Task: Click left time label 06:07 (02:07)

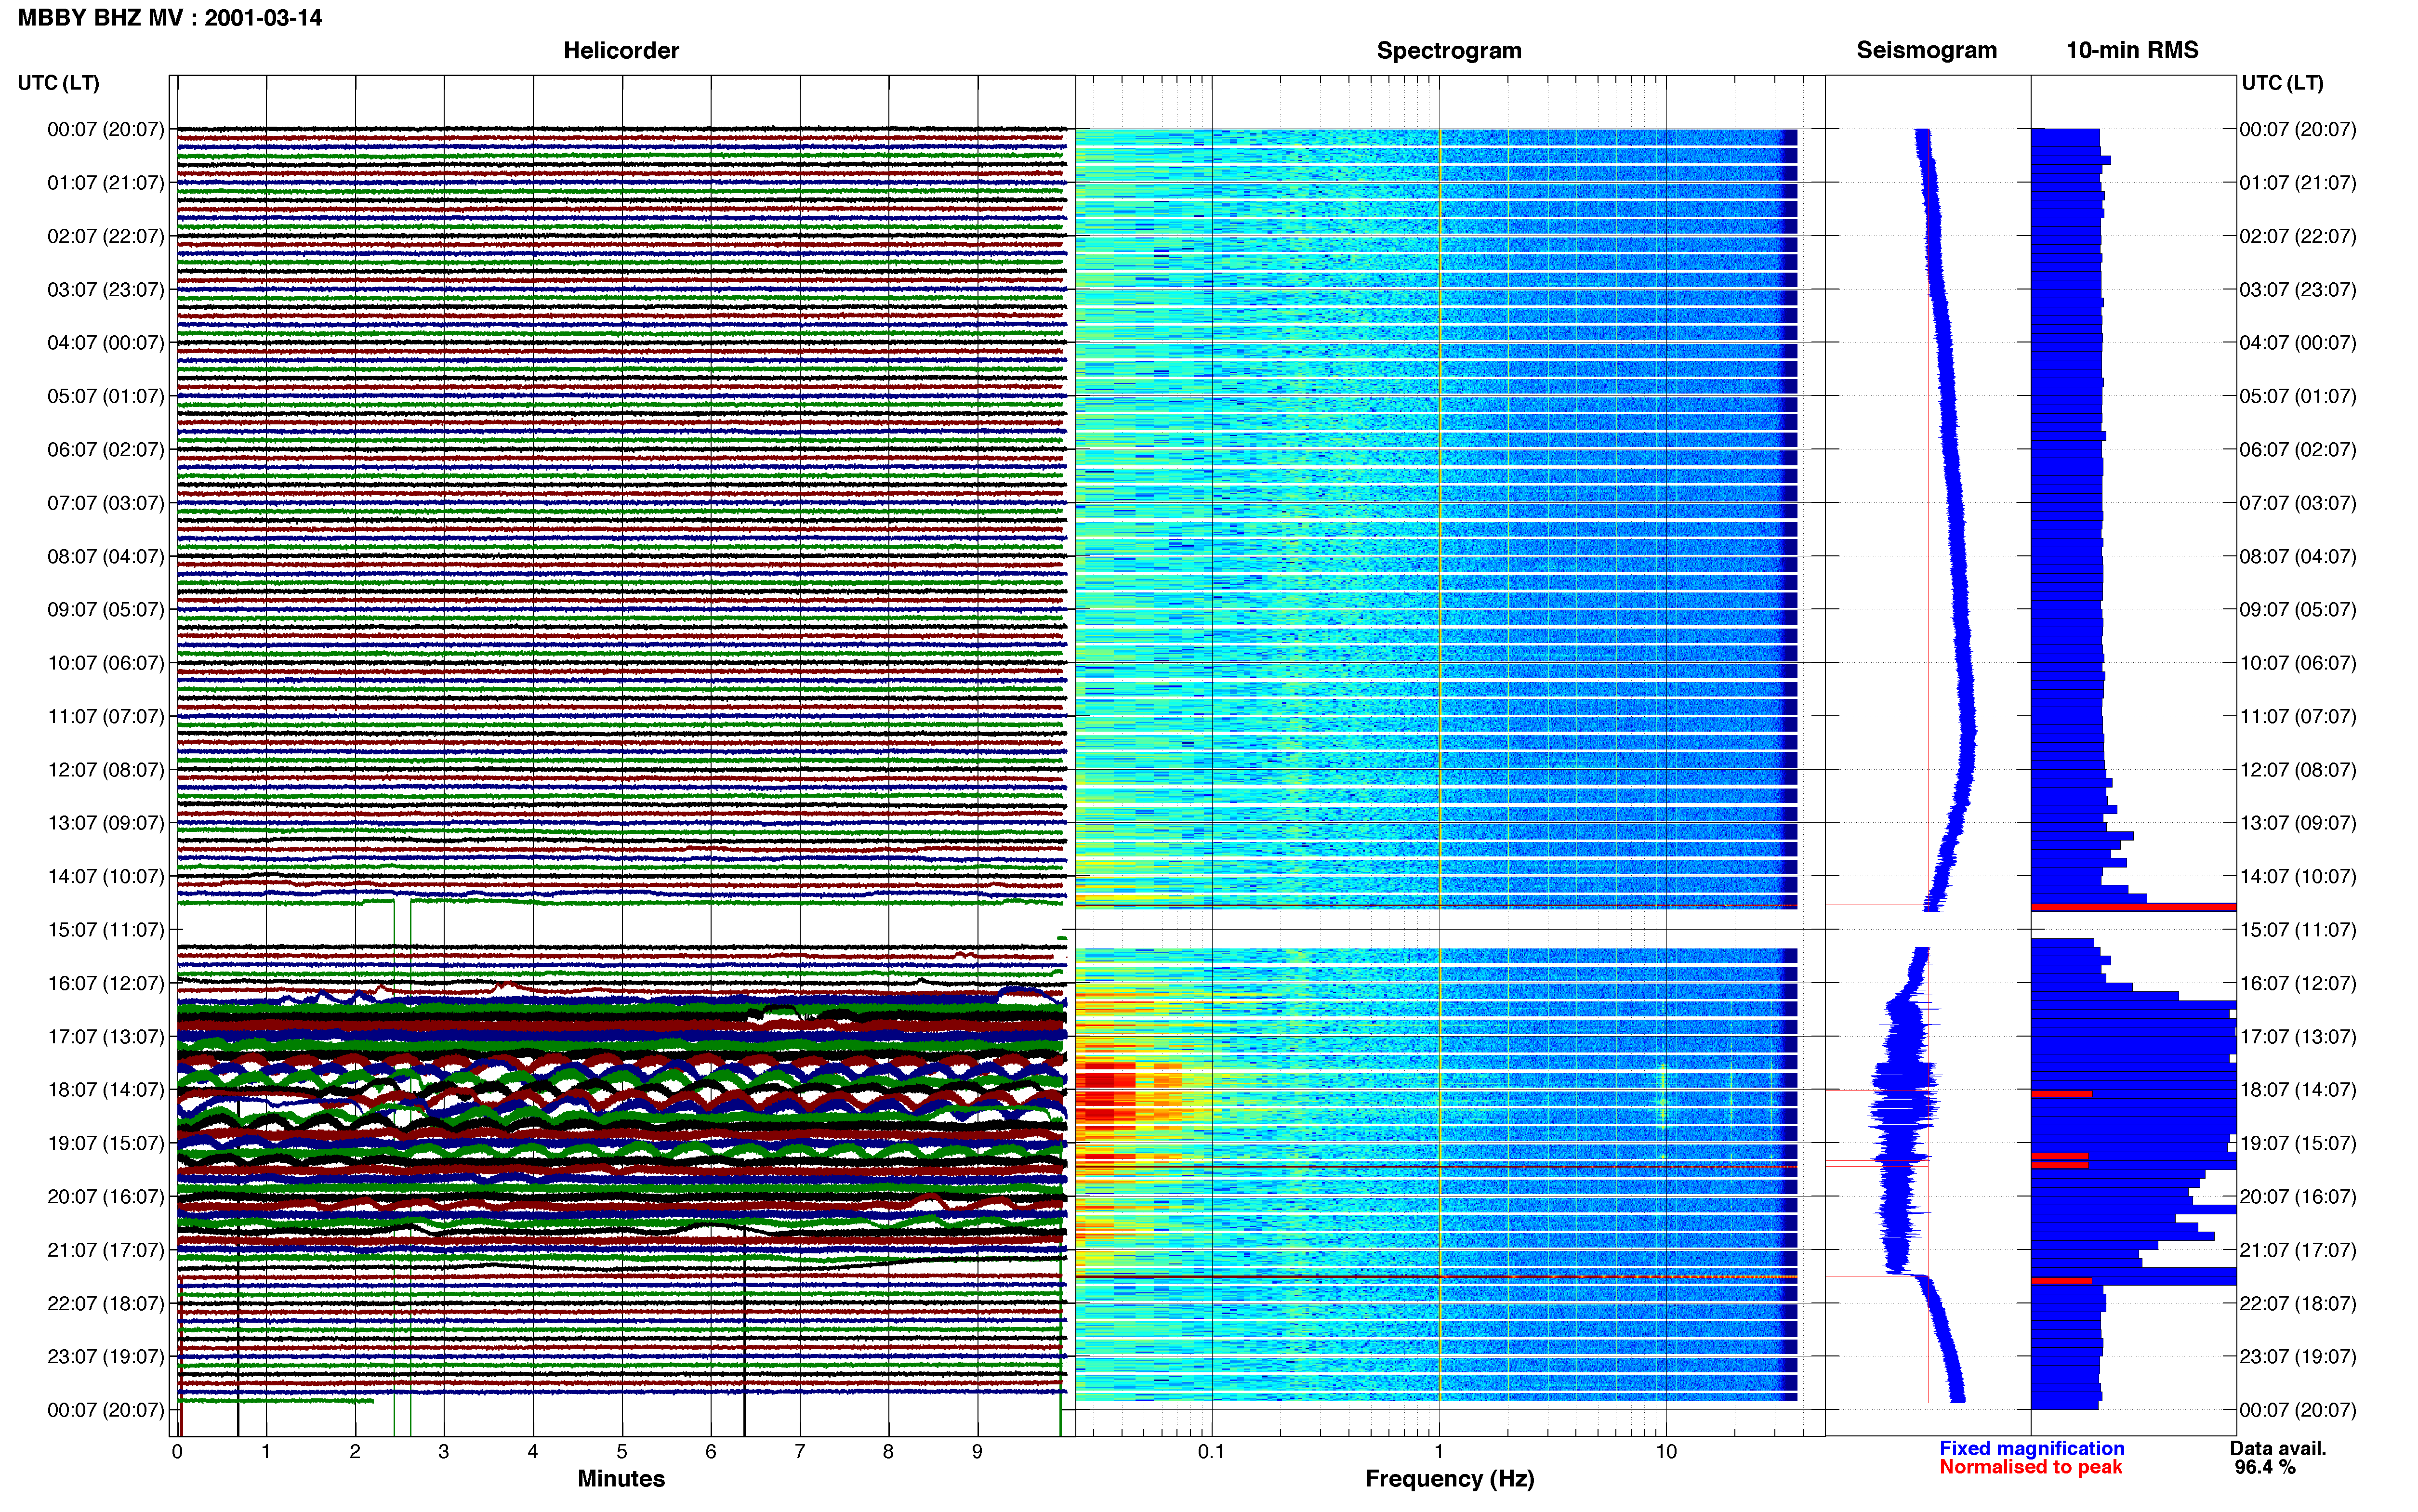Action: [105, 450]
